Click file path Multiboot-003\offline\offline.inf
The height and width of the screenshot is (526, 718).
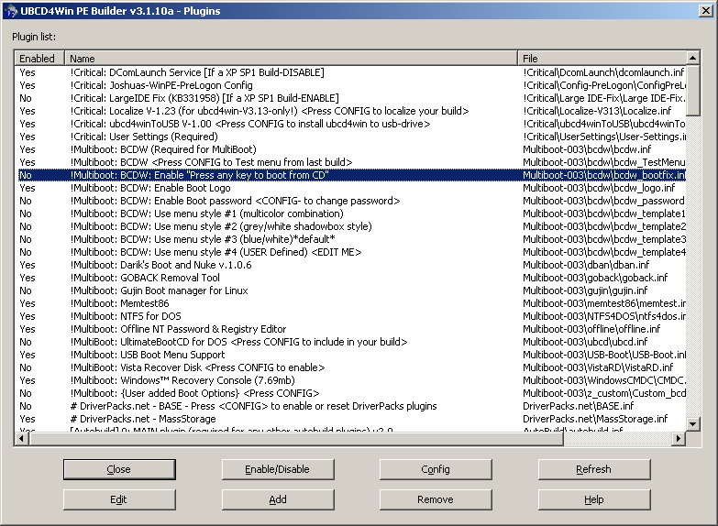click(591, 329)
